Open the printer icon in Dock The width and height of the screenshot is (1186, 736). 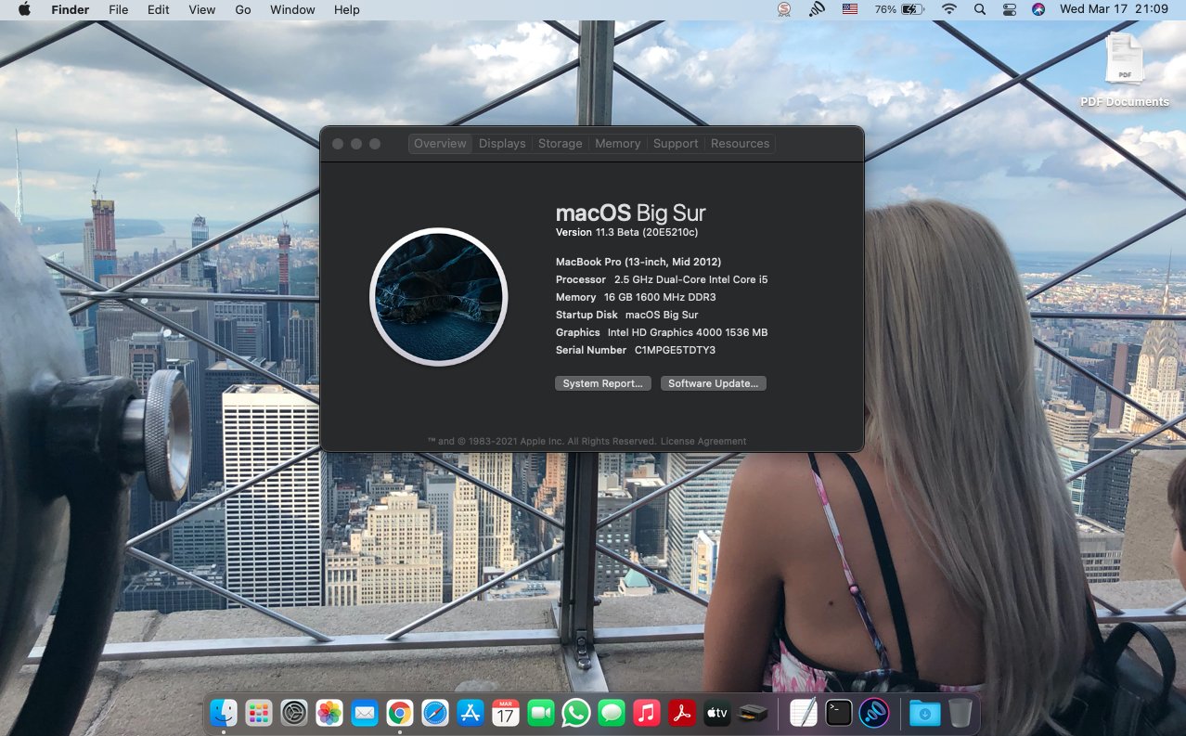point(753,713)
